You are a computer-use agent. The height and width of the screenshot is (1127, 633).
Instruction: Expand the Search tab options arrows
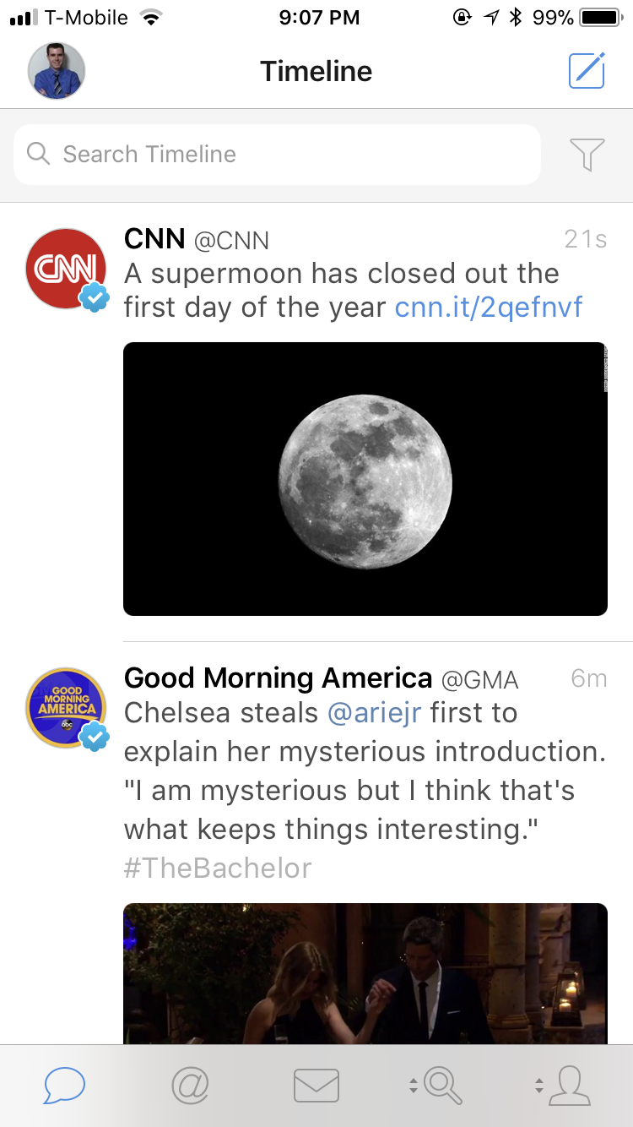413,1086
